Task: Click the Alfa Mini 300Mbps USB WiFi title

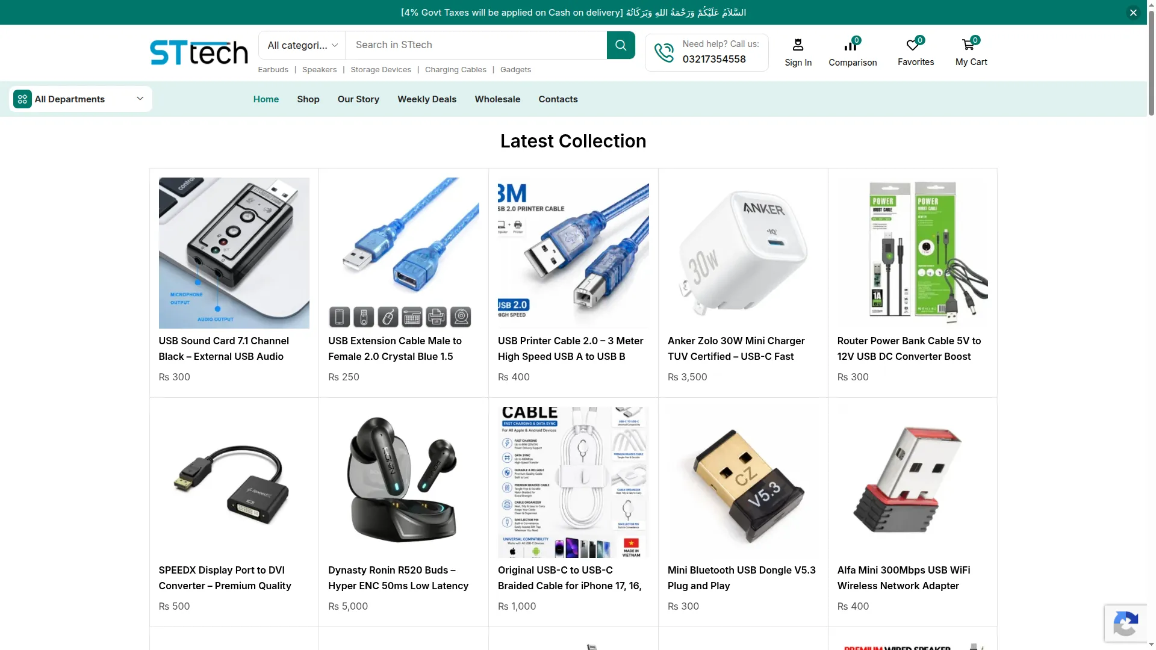Action: coord(904,578)
